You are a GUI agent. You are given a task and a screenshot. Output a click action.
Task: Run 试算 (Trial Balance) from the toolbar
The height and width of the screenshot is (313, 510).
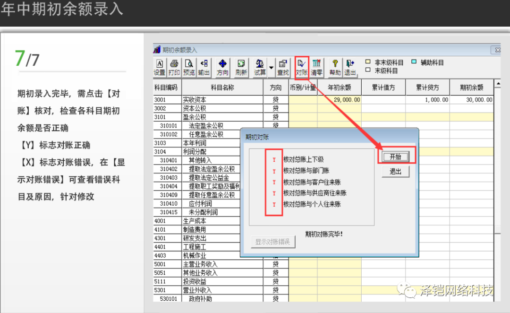260,67
